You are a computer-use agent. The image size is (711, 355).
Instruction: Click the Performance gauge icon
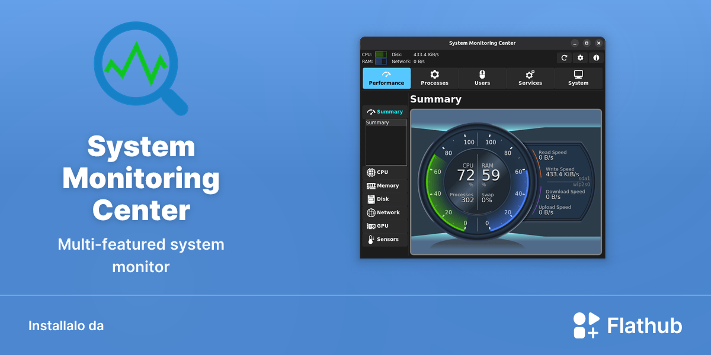386,75
